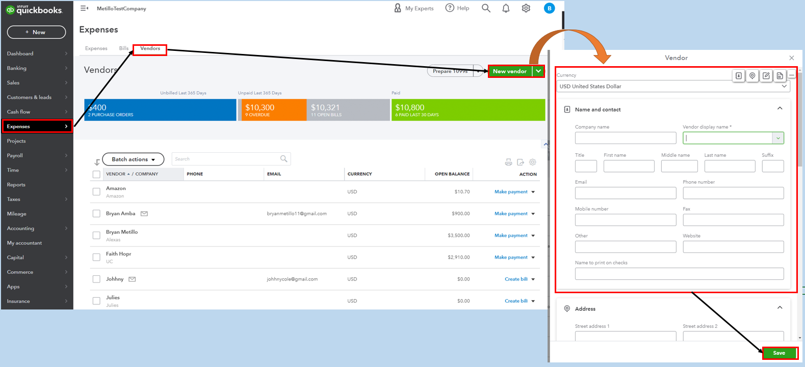Collapse the left navigation menu icon
The width and height of the screenshot is (805, 367).
tap(85, 8)
